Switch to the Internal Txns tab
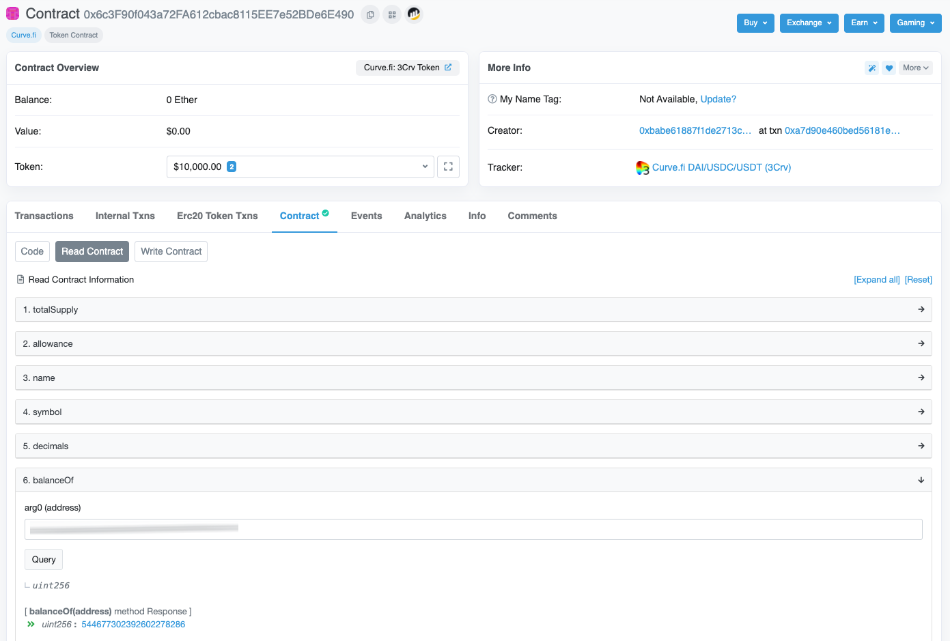 pos(125,216)
